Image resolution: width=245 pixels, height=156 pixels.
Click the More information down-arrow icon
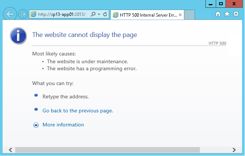coord(36,125)
